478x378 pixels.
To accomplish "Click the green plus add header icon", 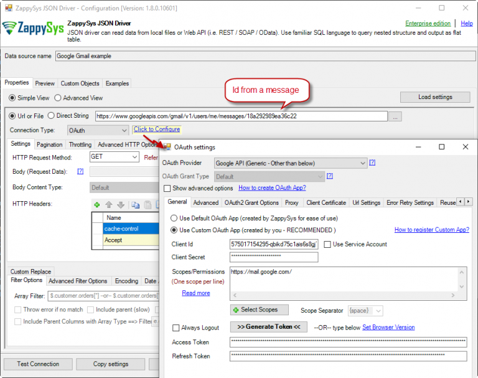I will coord(97,204).
